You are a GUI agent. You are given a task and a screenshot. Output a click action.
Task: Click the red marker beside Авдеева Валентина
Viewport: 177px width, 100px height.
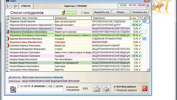(9, 39)
